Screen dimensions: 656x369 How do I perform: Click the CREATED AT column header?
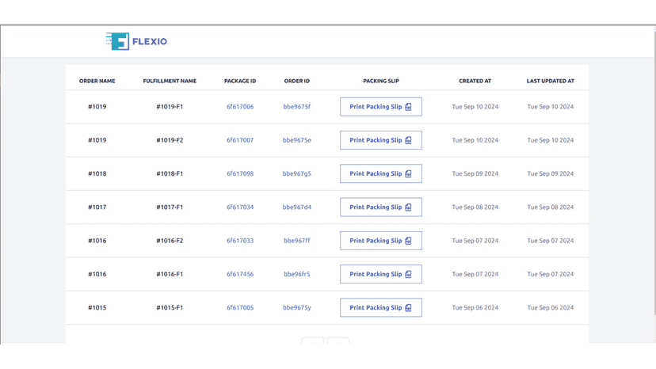click(x=475, y=81)
